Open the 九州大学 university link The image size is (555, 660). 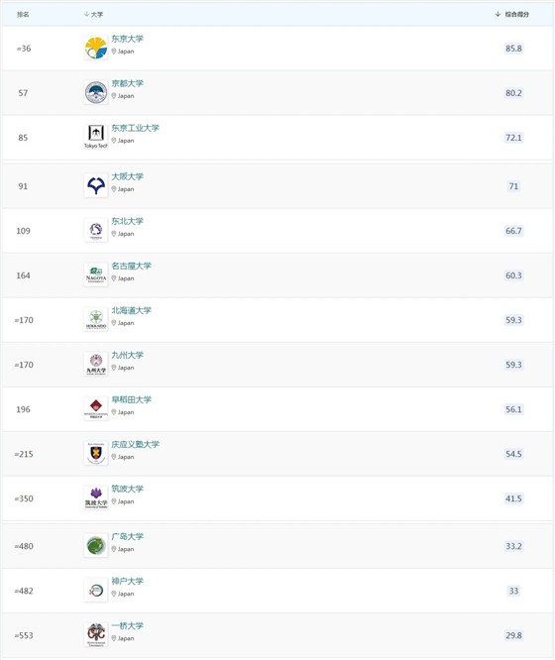127,355
